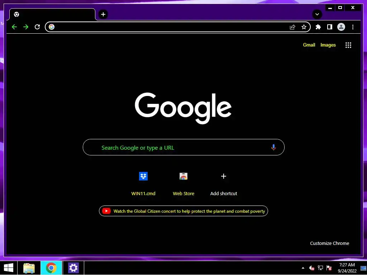367x275 pixels.
Task: Toggle the side panel icon
Action: coord(330,27)
